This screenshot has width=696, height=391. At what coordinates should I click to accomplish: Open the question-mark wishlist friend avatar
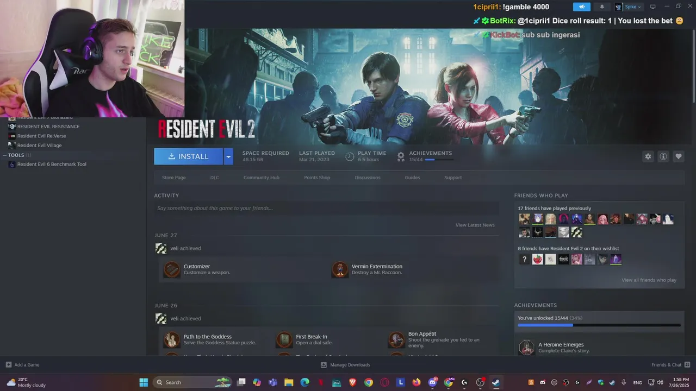[524, 260]
